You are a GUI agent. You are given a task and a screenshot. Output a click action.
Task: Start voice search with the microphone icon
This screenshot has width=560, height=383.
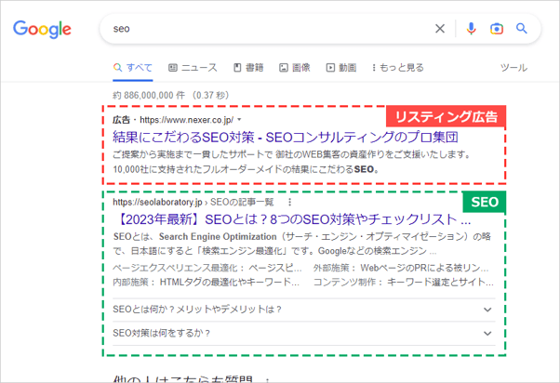(471, 29)
